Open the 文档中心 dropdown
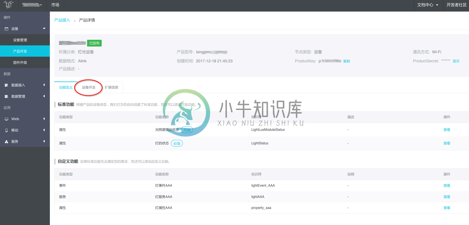469x225 pixels. [x=428, y=5]
